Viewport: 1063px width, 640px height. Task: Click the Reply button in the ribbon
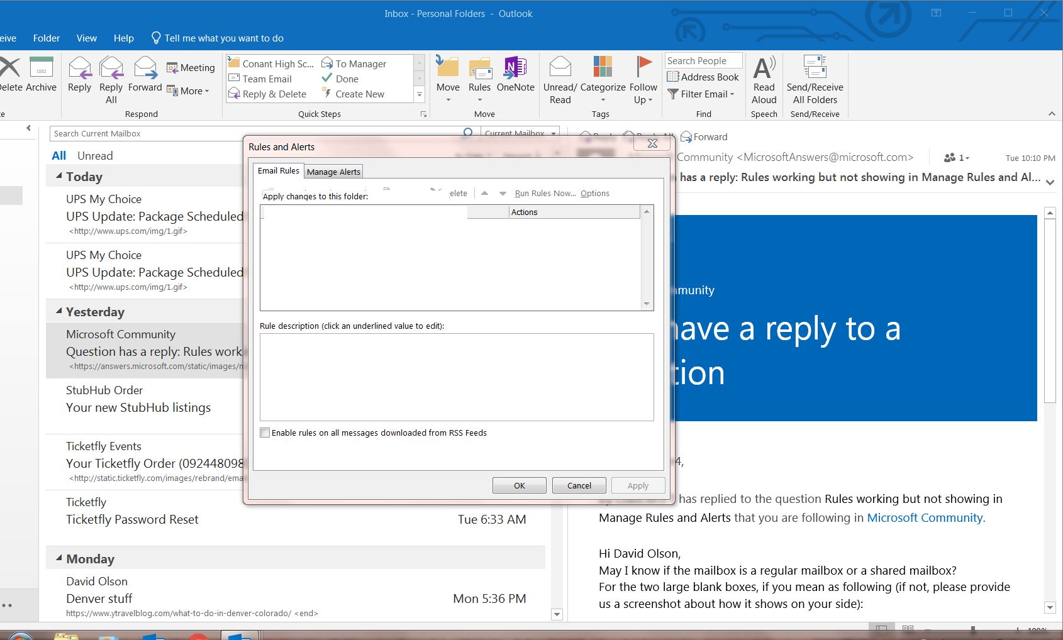click(x=79, y=74)
